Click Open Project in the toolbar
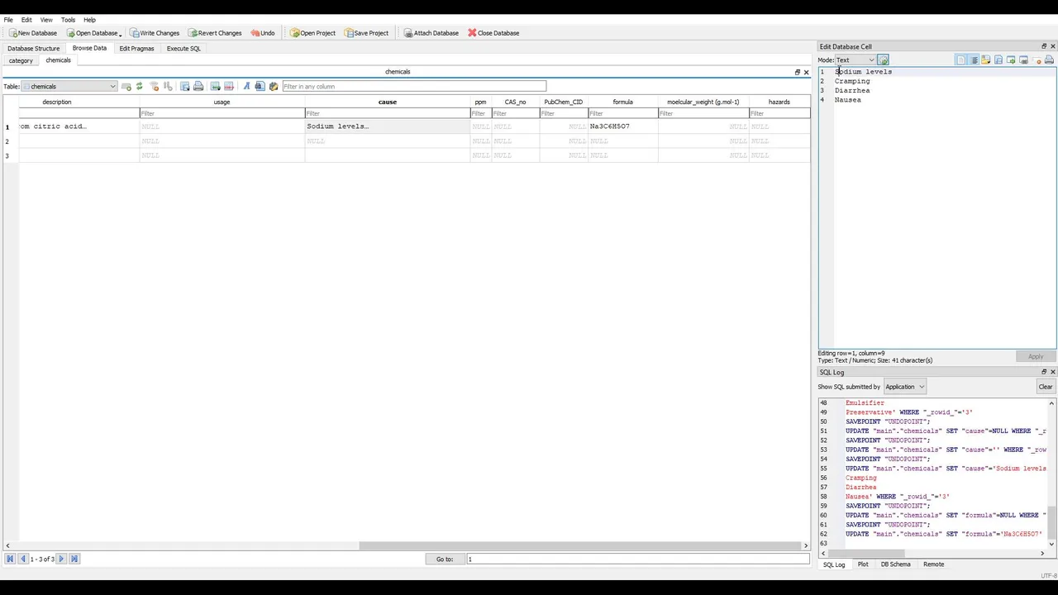This screenshot has width=1058, height=595. click(x=312, y=33)
